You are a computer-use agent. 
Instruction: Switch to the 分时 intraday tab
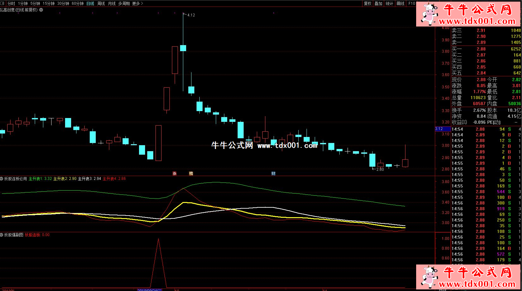point(11,3)
